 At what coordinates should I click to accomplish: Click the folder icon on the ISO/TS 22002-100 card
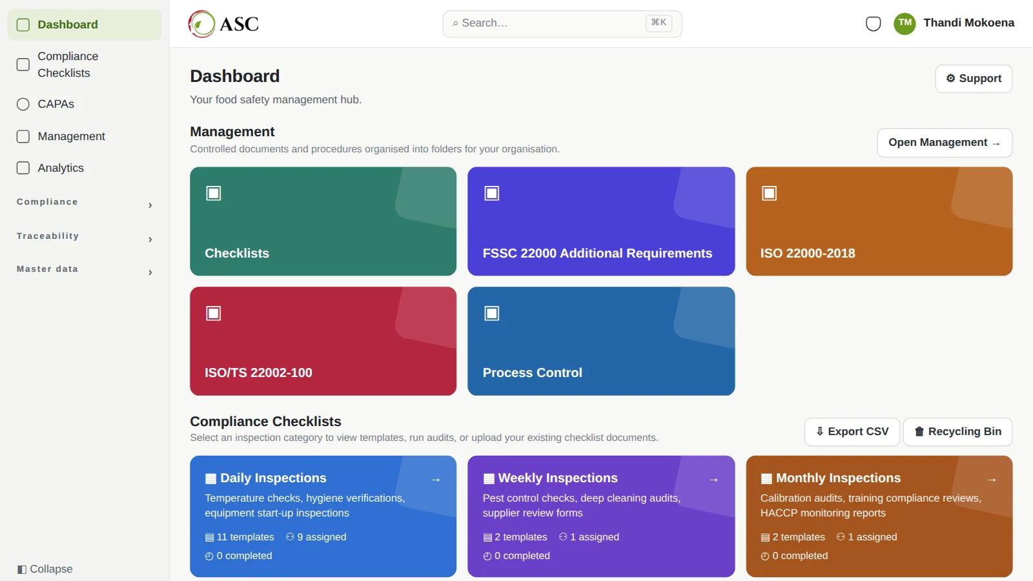[x=214, y=314]
